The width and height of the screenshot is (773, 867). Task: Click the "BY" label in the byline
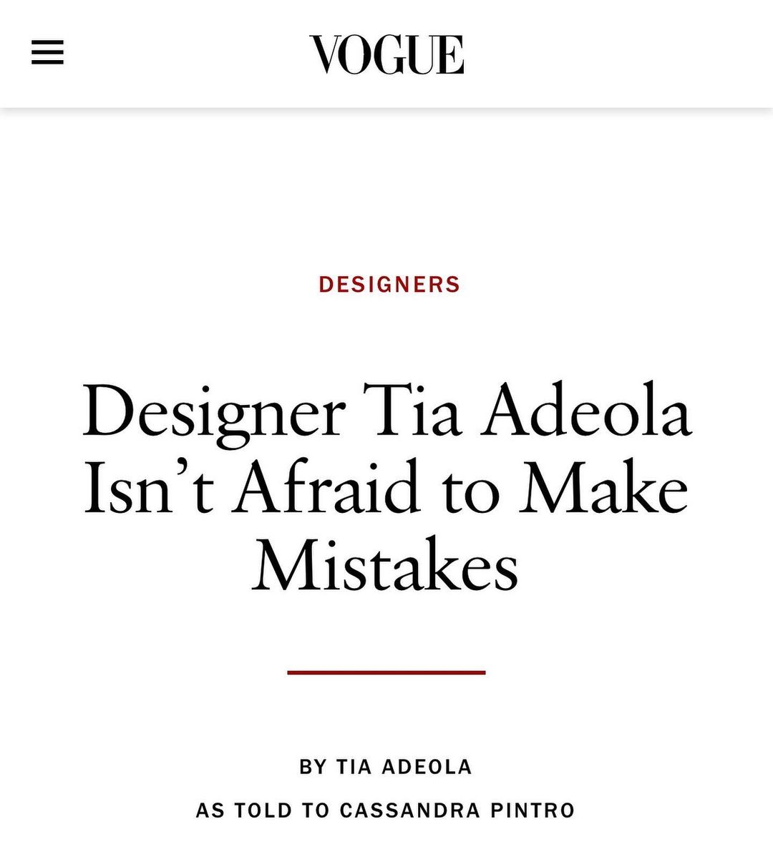coord(313,767)
